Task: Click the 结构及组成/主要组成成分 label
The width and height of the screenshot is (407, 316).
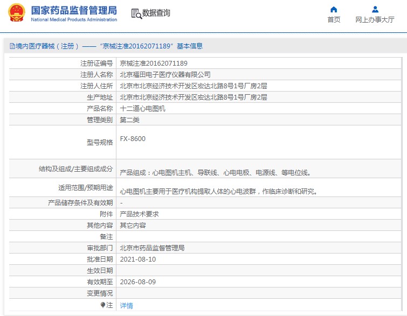Action: click(76, 169)
